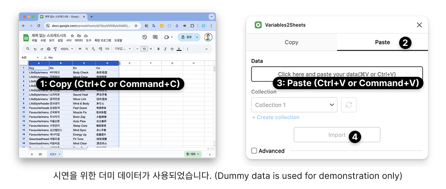Switch to the Paste tab
The image size is (446, 189).
[x=382, y=42]
